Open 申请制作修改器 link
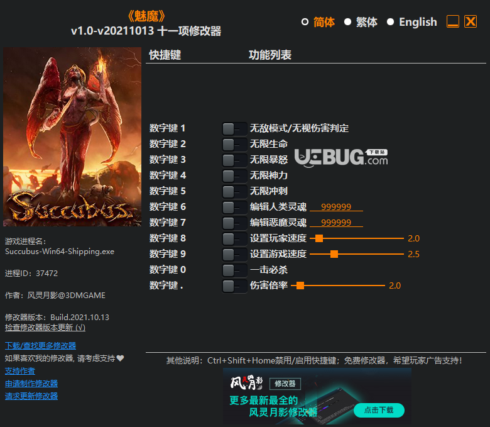 click(31, 384)
